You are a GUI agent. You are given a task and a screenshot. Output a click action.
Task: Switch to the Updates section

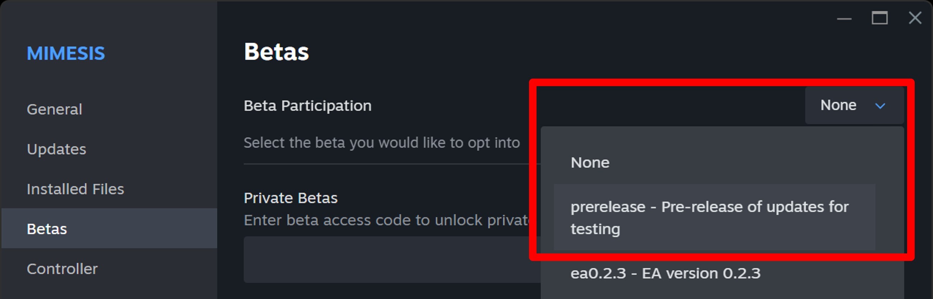(56, 149)
